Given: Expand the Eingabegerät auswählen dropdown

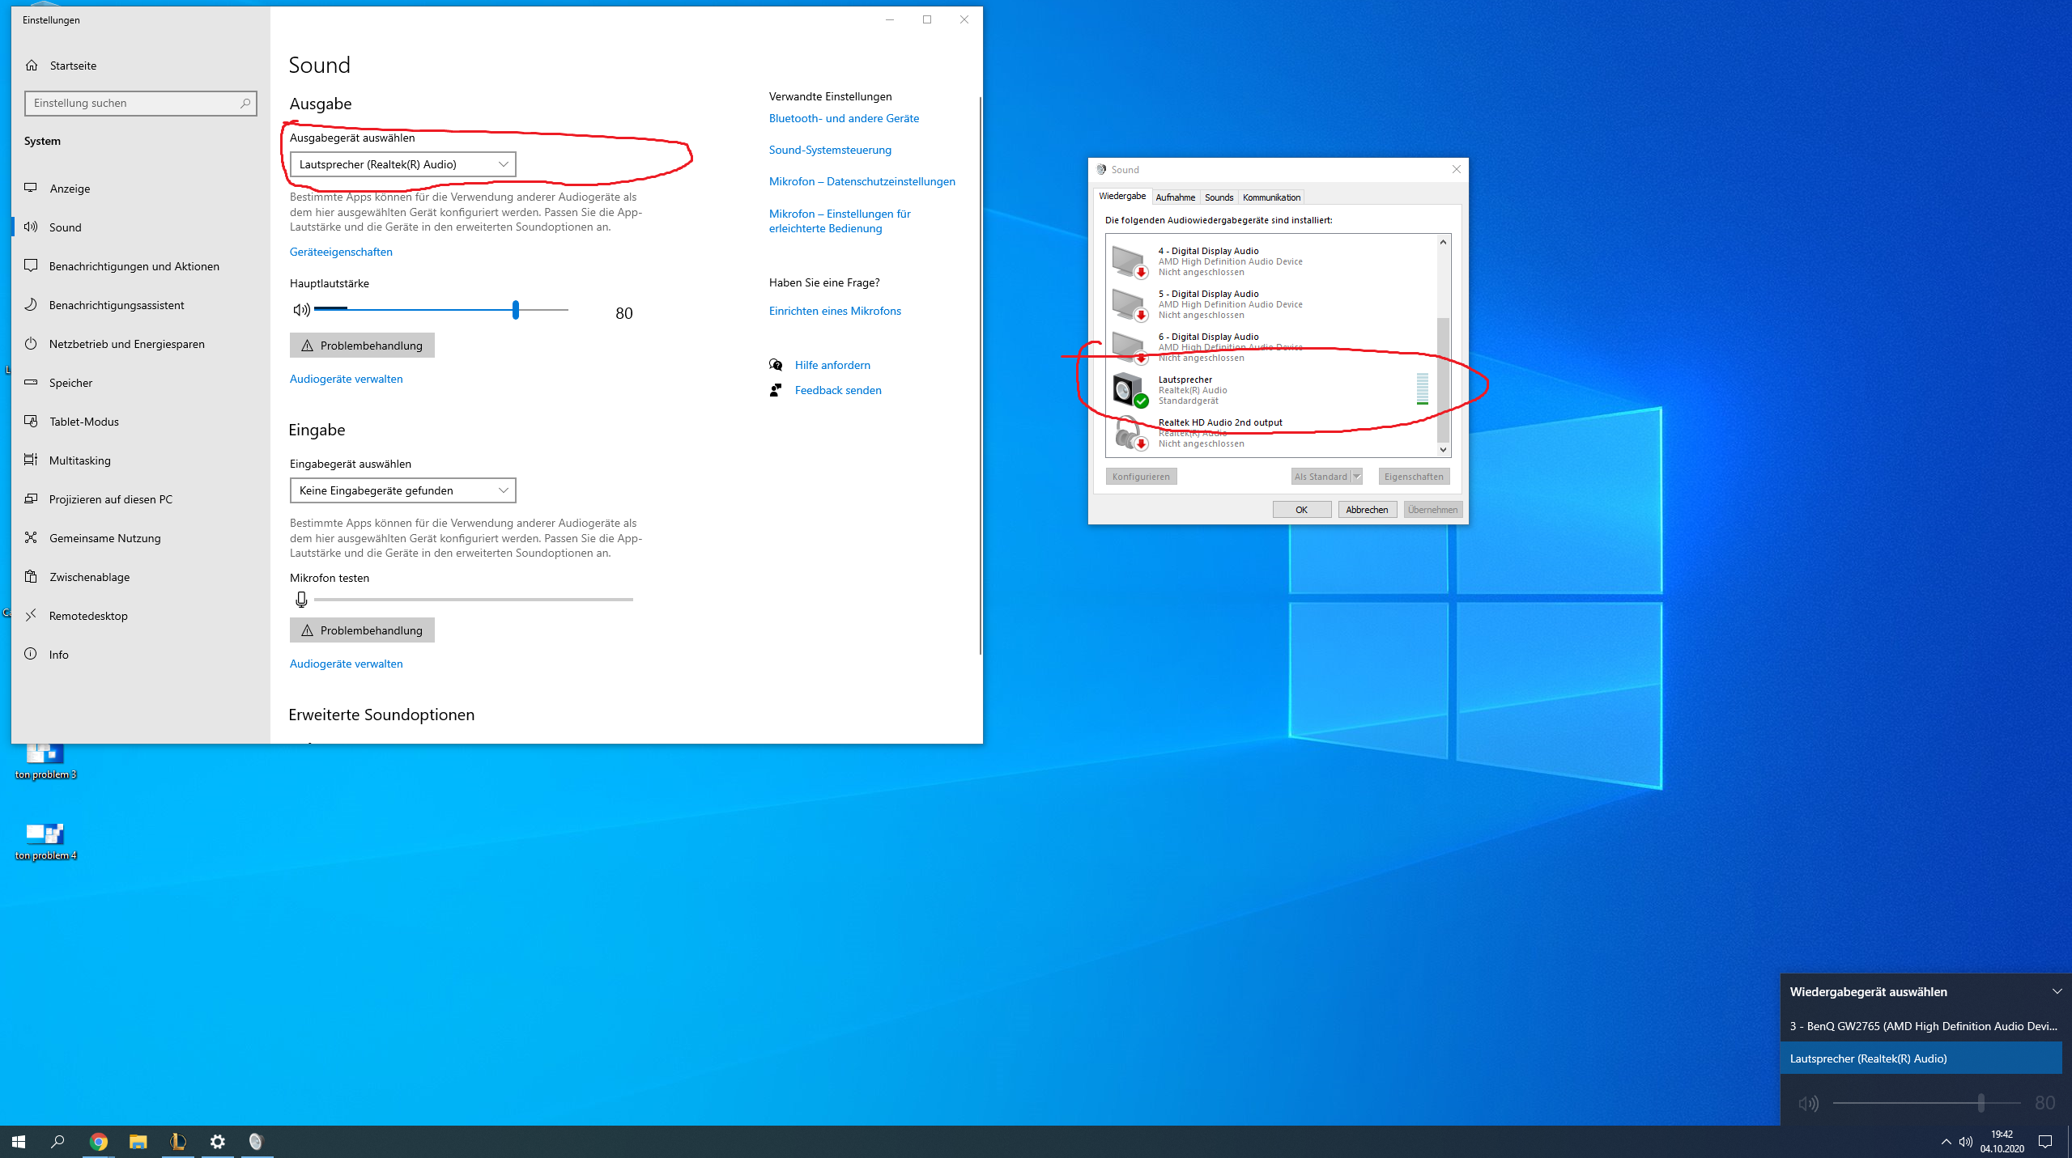Looking at the screenshot, I should [402, 490].
